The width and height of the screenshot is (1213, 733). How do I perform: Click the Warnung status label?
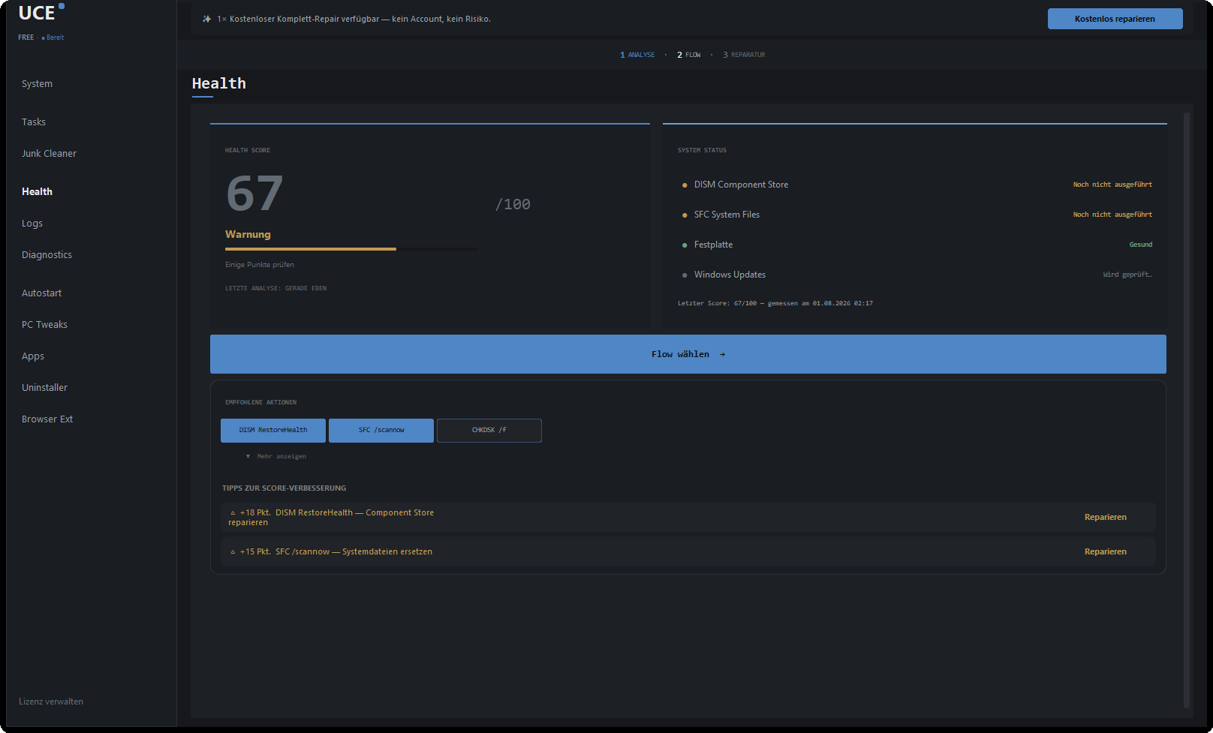coord(248,235)
